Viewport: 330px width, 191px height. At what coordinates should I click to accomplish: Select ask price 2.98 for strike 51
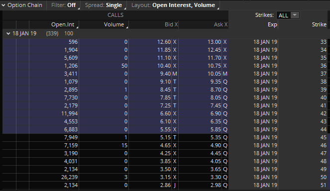click(x=216, y=186)
